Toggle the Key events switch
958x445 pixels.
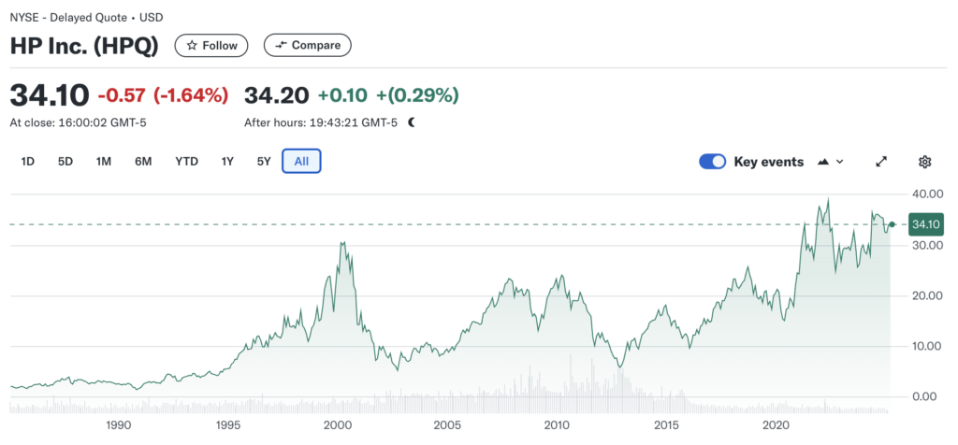(713, 162)
